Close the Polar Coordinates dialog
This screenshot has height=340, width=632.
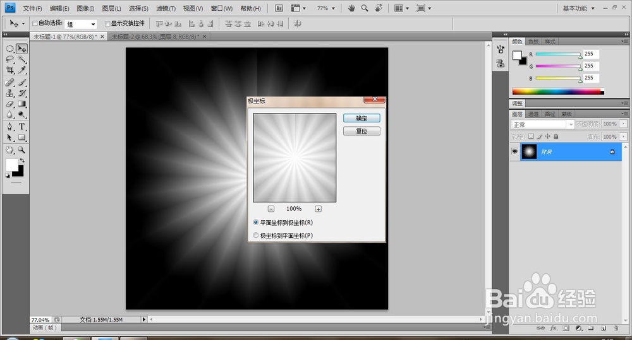pyautogui.click(x=374, y=100)
